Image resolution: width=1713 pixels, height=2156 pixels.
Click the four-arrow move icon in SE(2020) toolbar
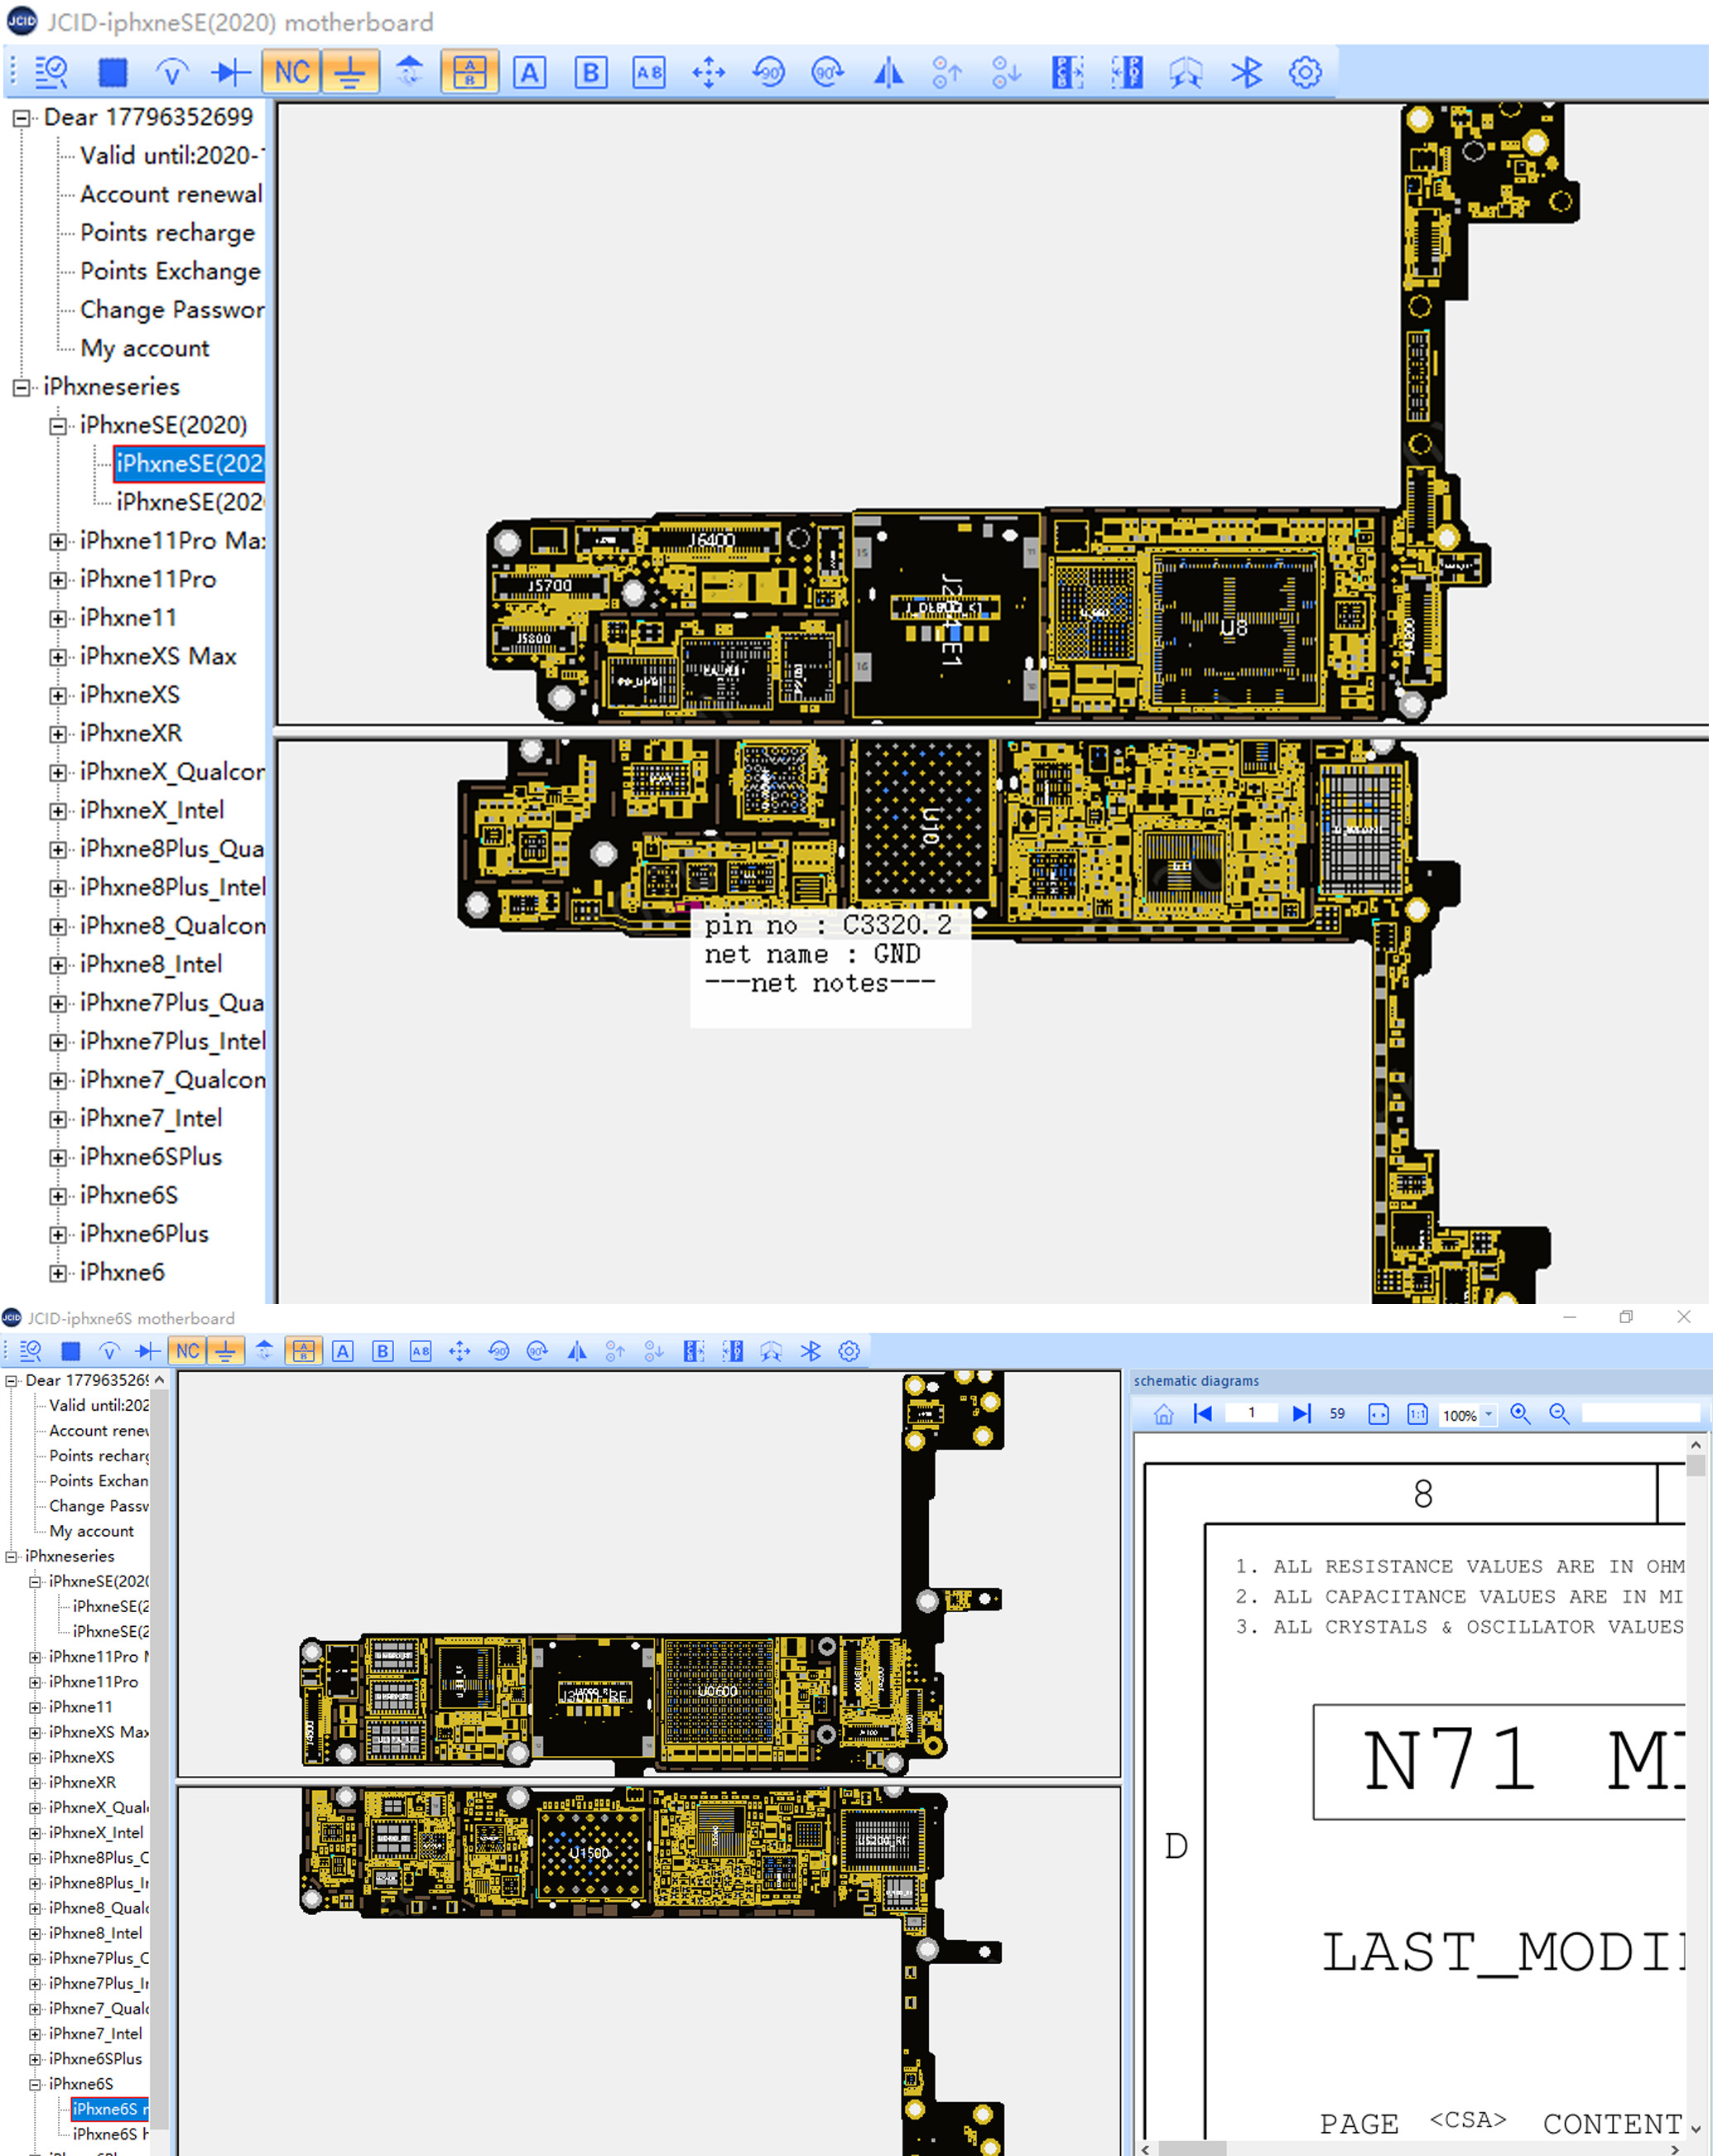pos(709,72)
